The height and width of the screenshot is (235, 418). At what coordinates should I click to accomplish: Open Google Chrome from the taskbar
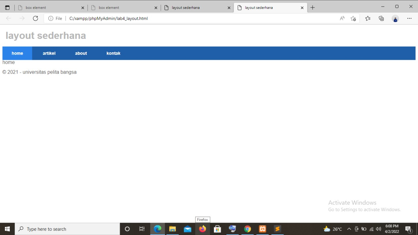pos(248,229)
